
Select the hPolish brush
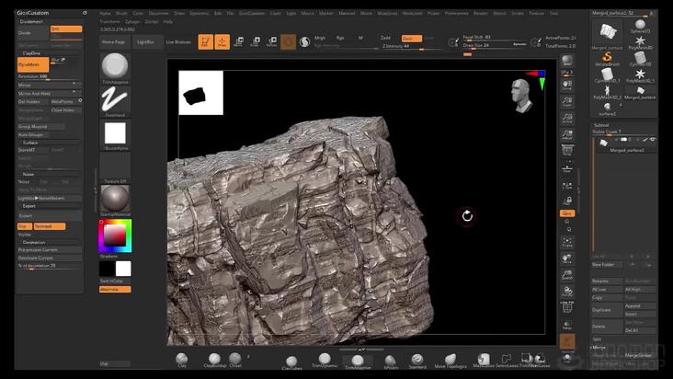pos(391,362)
